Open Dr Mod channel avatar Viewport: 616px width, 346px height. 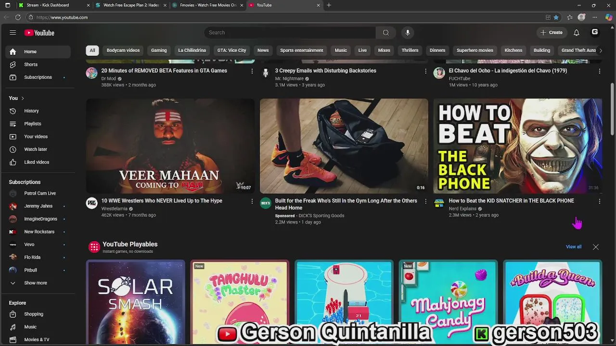tap(91, 73)
